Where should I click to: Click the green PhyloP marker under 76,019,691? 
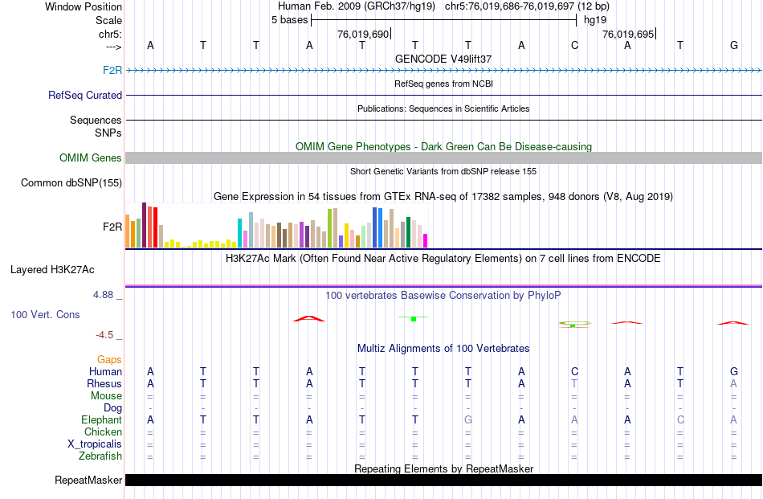(x=414, y=318)
